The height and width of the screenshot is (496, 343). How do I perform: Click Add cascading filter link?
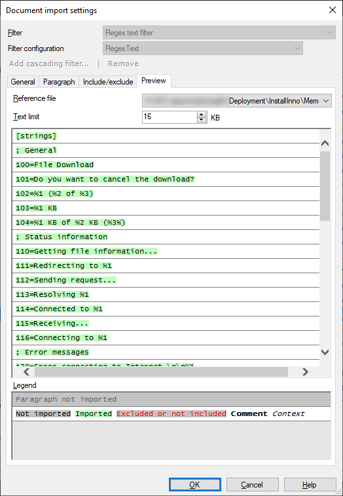(x=49, y=64)
